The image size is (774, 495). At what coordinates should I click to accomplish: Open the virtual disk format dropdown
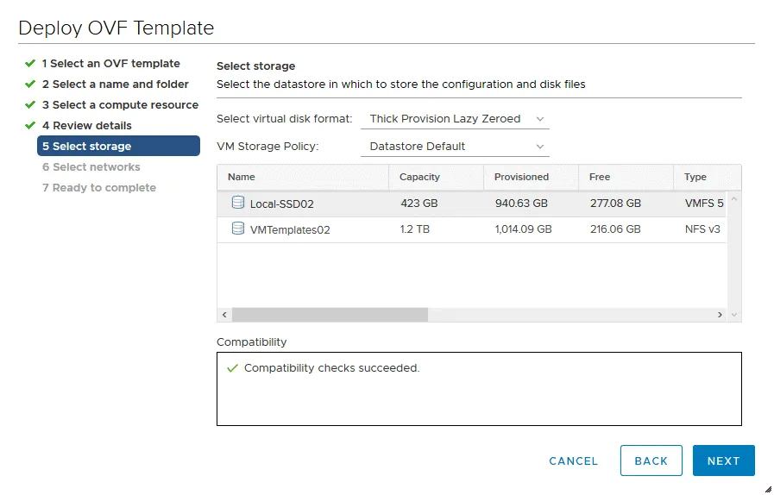[455, 119]
